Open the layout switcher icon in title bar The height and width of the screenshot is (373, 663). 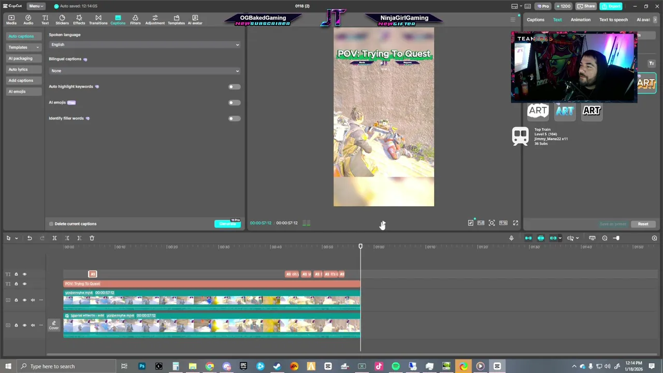pos(514,6)
